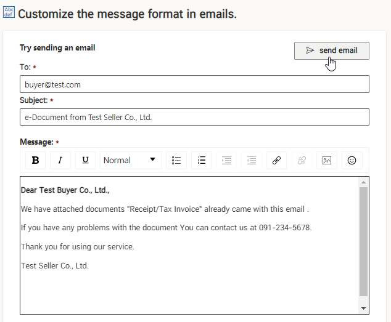Open the Normal paragraph style dropdown
The height and width of the screenshot is (322, 391).
click(x=131, y=160)
